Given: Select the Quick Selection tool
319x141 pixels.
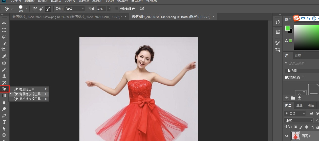Looking at the screenshot, I should (4, 43).
